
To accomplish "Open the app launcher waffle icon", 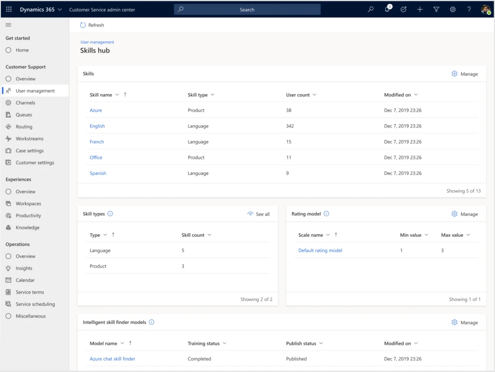I will pos(9,10).
